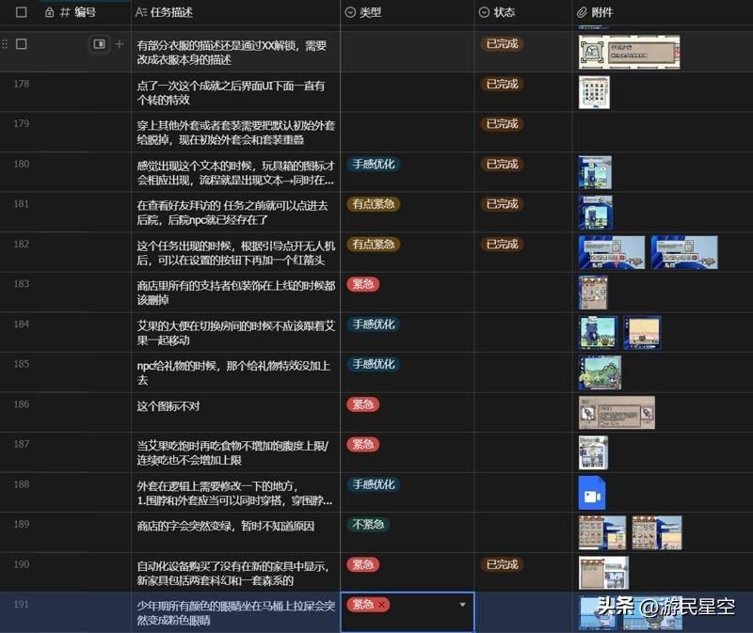Image resolution: width=753 pixels, height=633 pixels.
Task: Expand the hovered record using the expand icon
Action: click(x=99, y=44)
